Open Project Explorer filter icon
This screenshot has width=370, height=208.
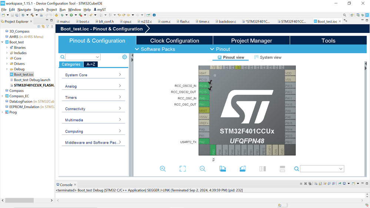pos(47,26)
